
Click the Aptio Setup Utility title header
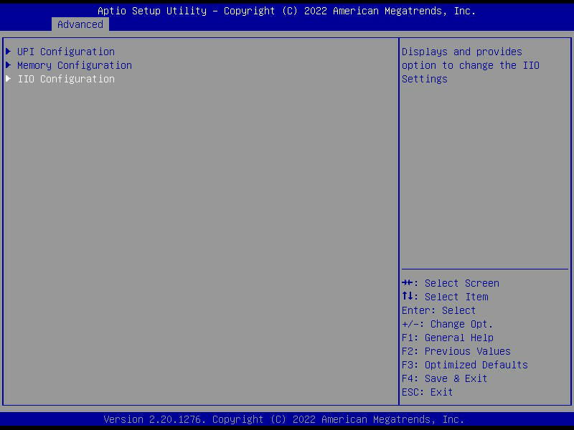(x=286, y=11)
